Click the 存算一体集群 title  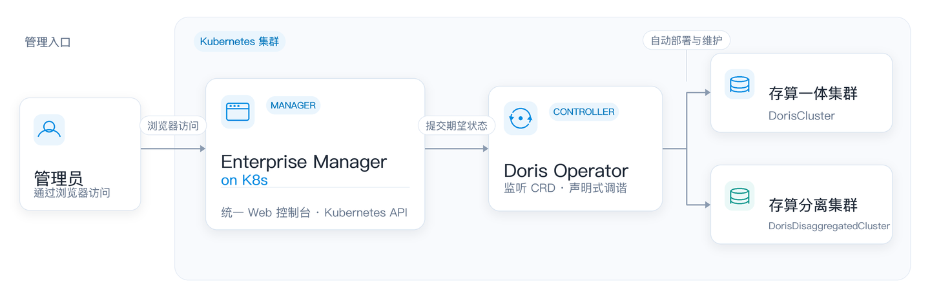point(813,93)
